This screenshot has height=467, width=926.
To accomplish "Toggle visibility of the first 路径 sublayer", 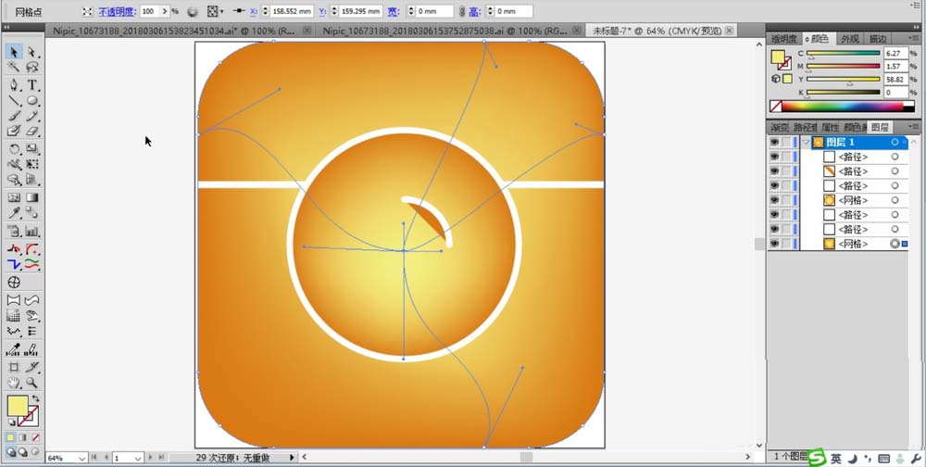I will [x=774, y=158].
